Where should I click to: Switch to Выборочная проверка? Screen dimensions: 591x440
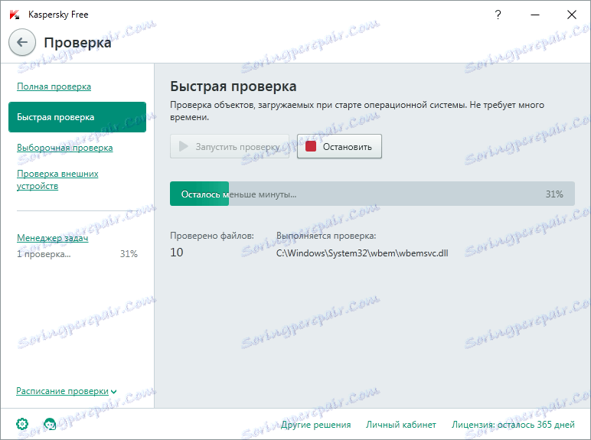pos(65,148)
